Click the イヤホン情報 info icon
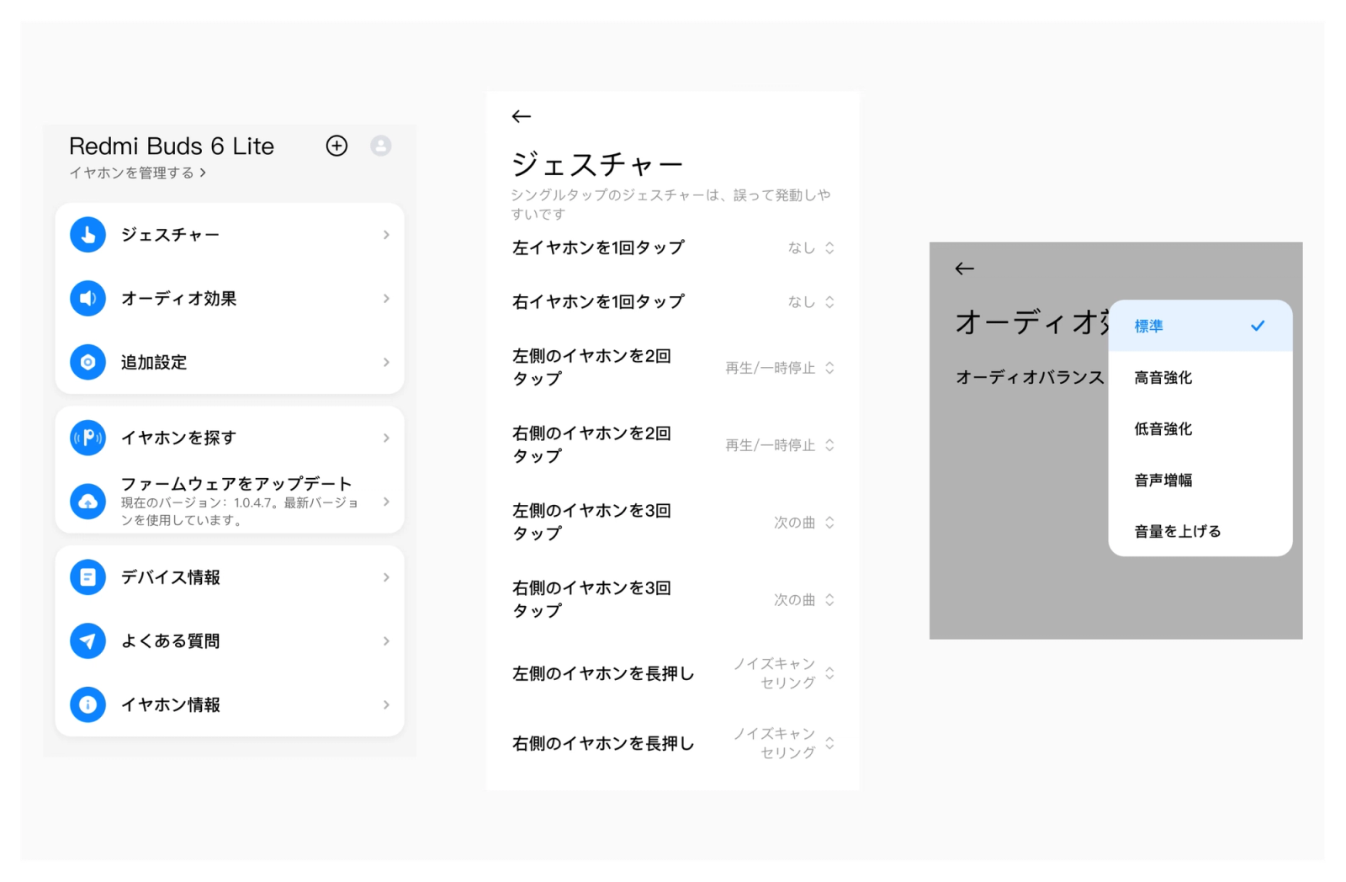The height and width of the screenshot is (882, 1346). tap(87, 705)
